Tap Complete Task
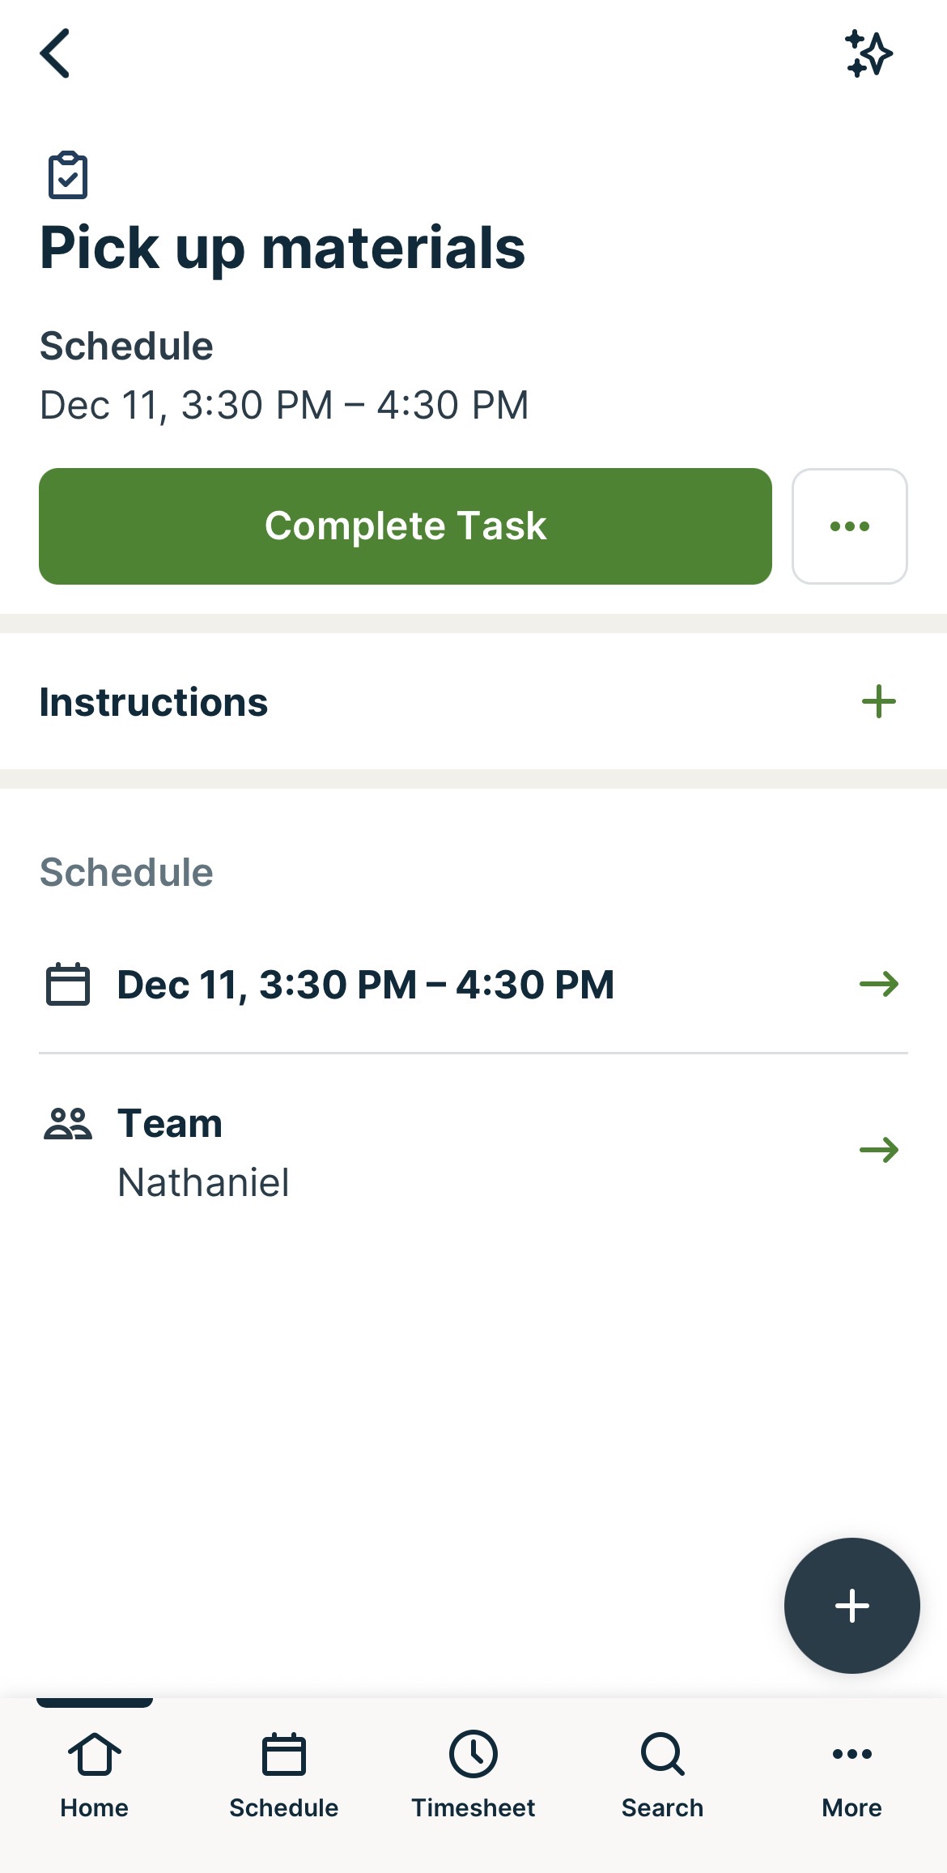 tap(406, 526)
